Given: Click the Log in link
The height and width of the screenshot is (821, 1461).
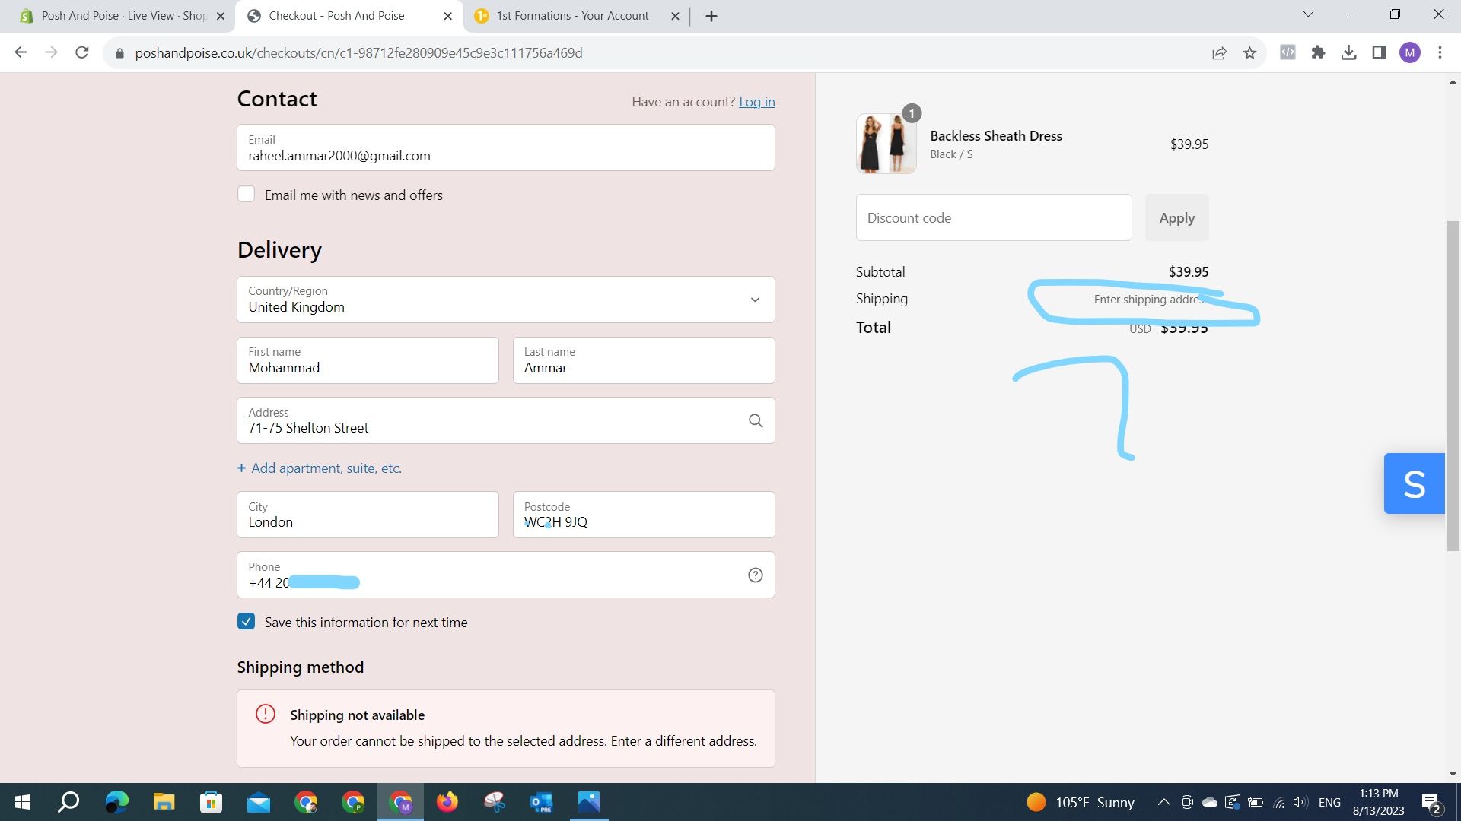Looking at the screenshot, I should [x=756, y=102].
